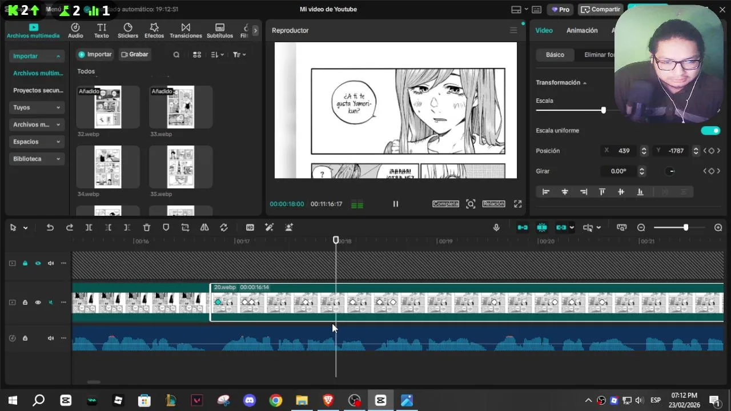Select the 35.webp thumbnail
Screen dimensions: 731x411
[180, 167]
